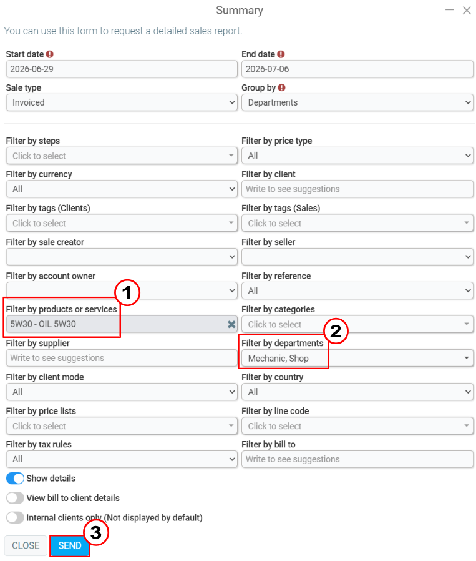
Task: Open the Group by Departments dropdown
Action: click(x=357, y=102)
